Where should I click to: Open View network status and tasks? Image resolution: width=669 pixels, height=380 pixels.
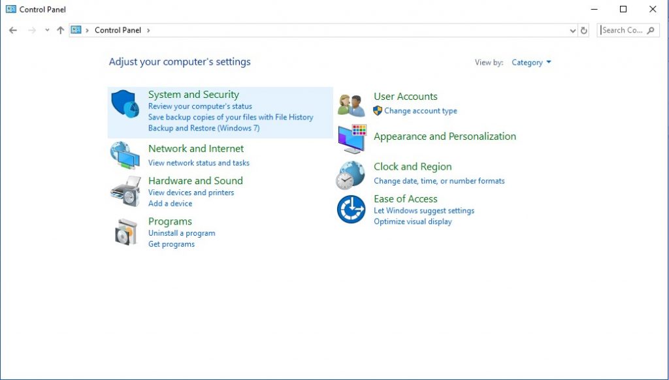(199, 163)
